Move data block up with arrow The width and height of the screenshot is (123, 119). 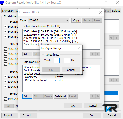click(x=92, y=96)
